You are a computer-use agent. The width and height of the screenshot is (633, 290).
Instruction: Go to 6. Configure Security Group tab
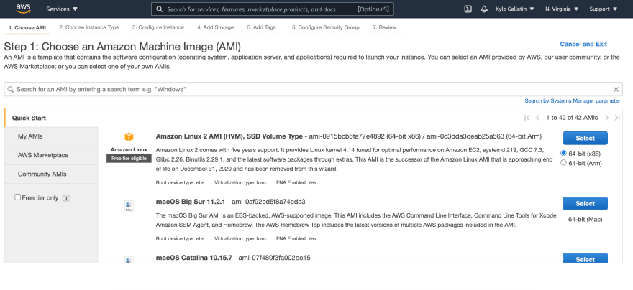click(325, 27)
